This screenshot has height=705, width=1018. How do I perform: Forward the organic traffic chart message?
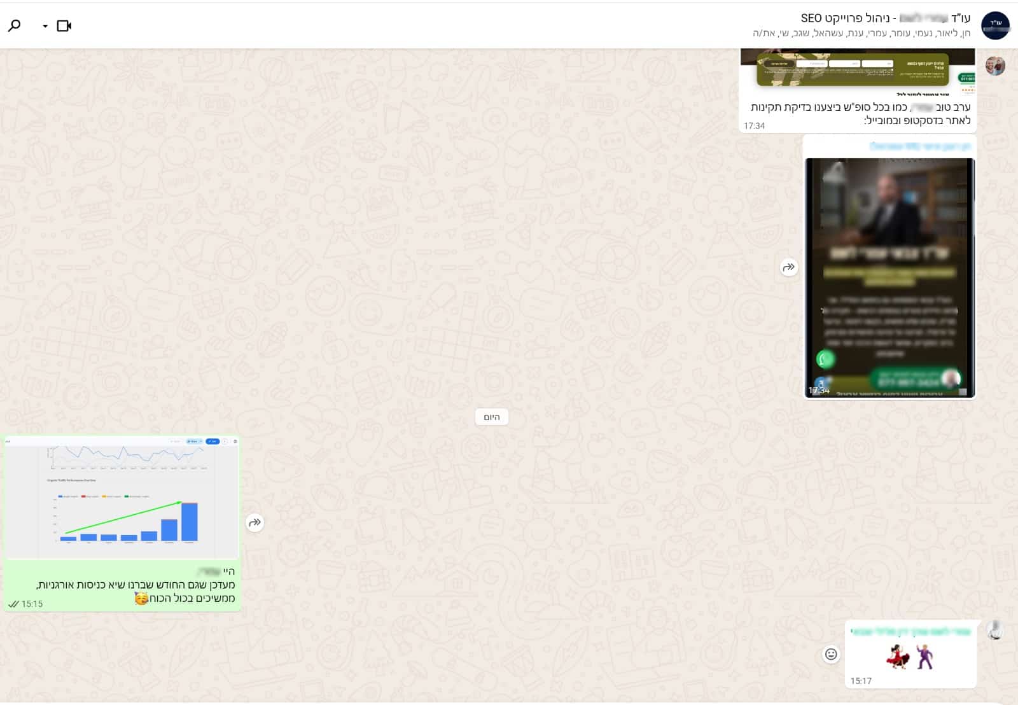coord(254,523)
